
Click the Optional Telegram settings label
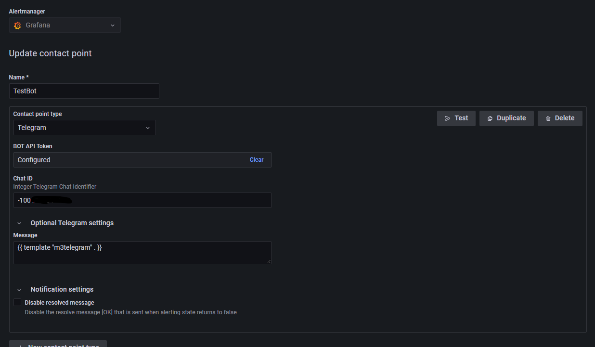click(72, 223)
